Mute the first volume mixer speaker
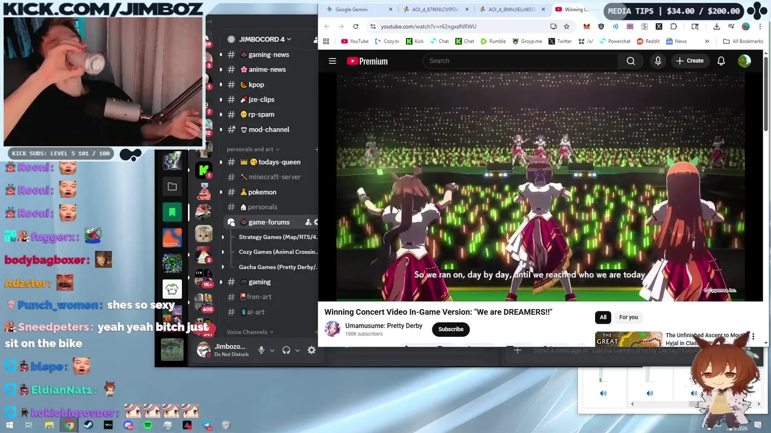The width and height of the screenshot is (771, 433). 603,393
